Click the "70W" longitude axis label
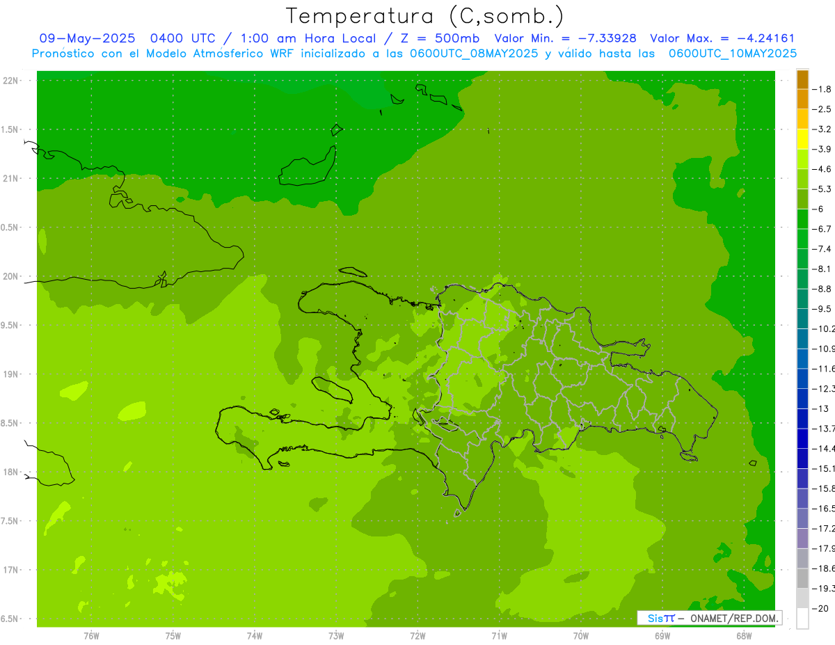The width and height of the screenshot is (835, 645). click(581, 635)
